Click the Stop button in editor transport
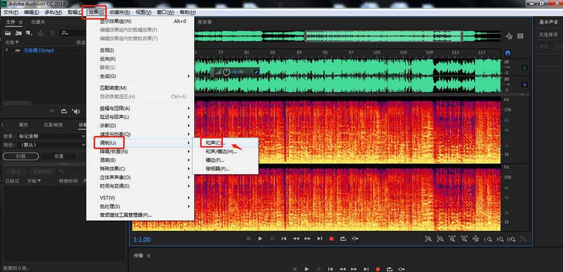This screenshot has width=563, height=272. [248, 239]
